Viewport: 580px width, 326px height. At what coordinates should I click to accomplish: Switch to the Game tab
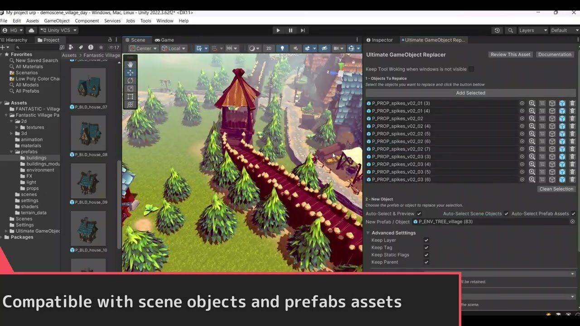point(164,40)
